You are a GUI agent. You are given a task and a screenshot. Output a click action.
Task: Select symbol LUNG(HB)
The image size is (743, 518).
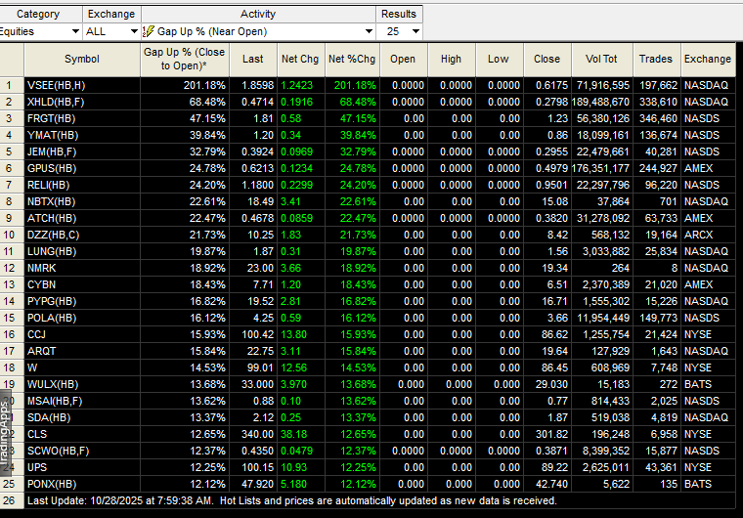52,251
